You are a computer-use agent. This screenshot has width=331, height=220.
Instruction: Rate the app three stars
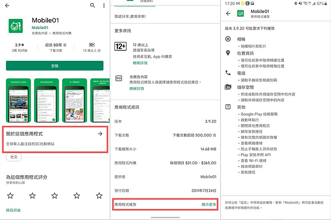(54, 196)
